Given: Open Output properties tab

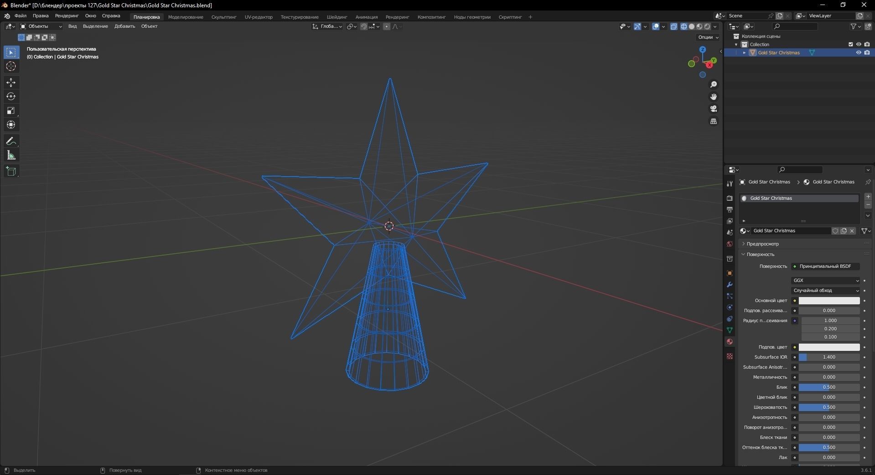Looking at the screenshot, I should coord(730,209).
